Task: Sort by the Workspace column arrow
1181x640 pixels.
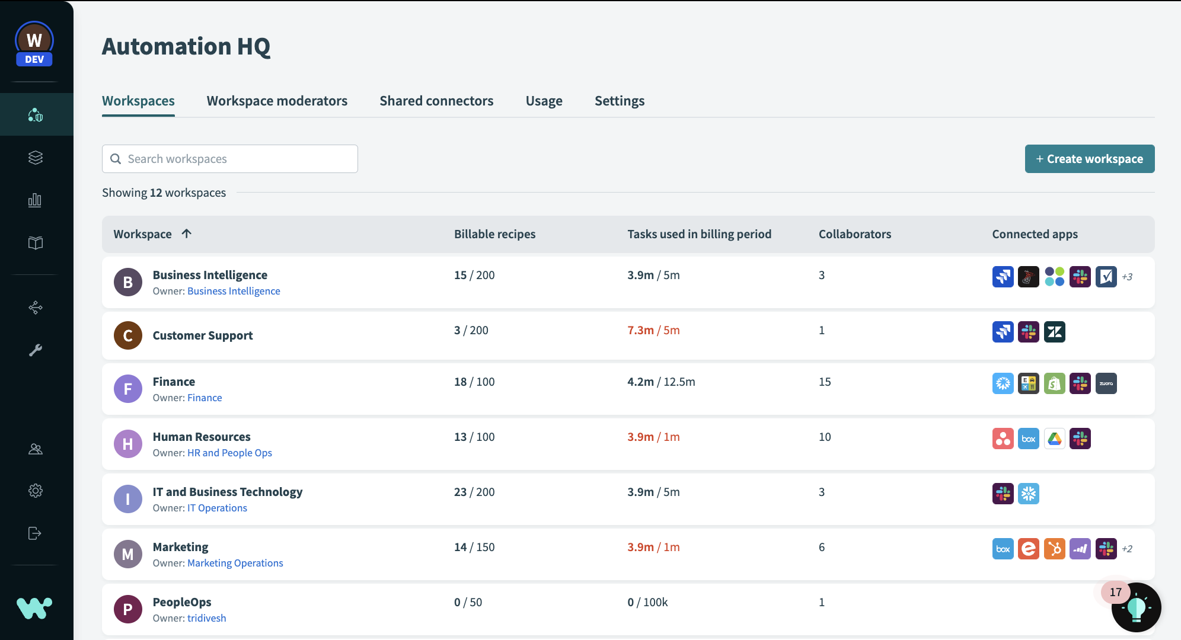Action: pyautogui.click(x=186, y=233)
